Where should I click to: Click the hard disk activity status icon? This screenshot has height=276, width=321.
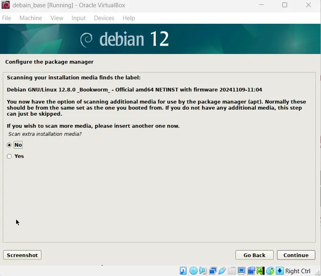click(x=183, y=271)
